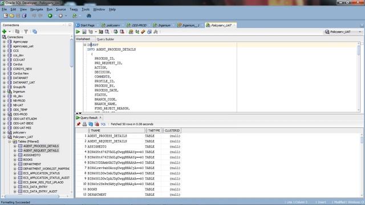Expand the DATAMART connection node

coord(4,78)
